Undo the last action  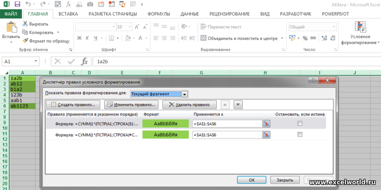28,4
